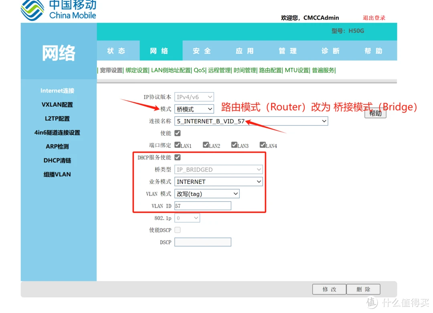Switch to the 状态 tab

click(x=118, y=50)
